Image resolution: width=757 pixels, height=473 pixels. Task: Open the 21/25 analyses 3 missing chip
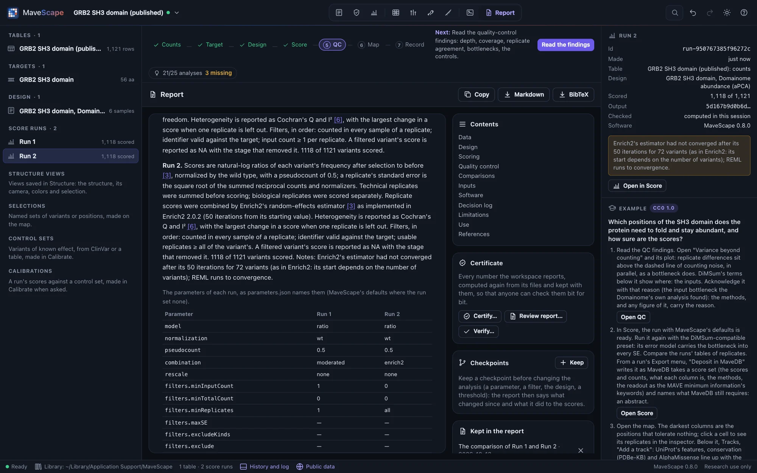pos(193,73)
